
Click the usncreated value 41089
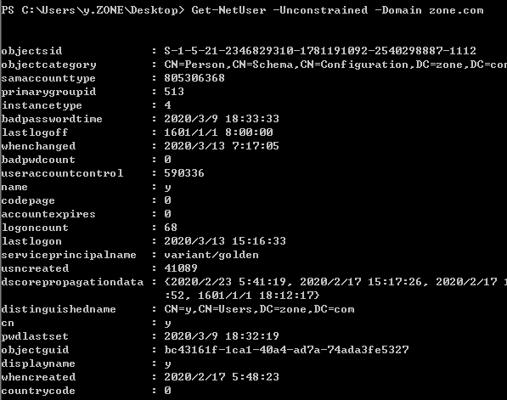click(x=181, y=268)
